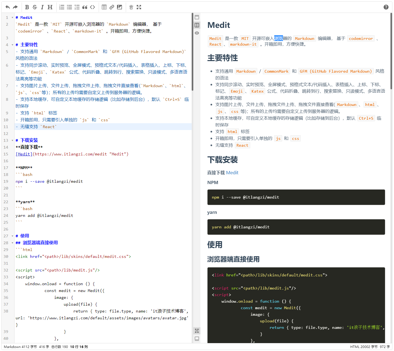394x351 pixels.
Task: Click the editor pane vertical scrollbar
Action: click(192, 52)
